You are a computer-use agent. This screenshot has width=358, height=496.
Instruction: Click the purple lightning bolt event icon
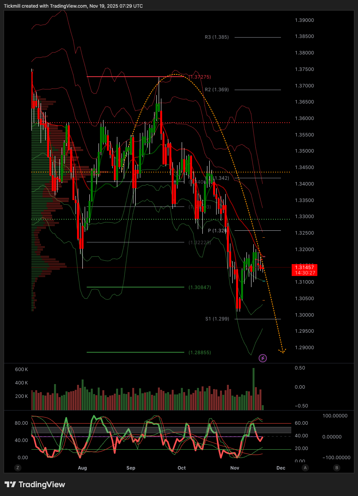tap(263, 358)
